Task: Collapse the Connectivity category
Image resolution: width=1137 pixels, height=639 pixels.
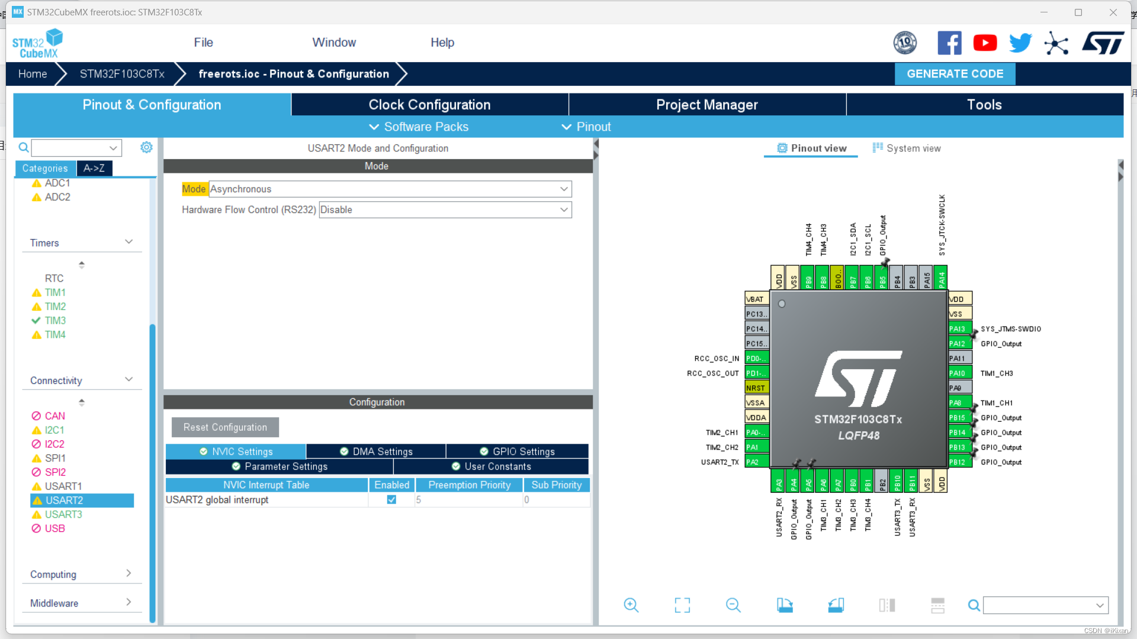Action: pos(129,379)
